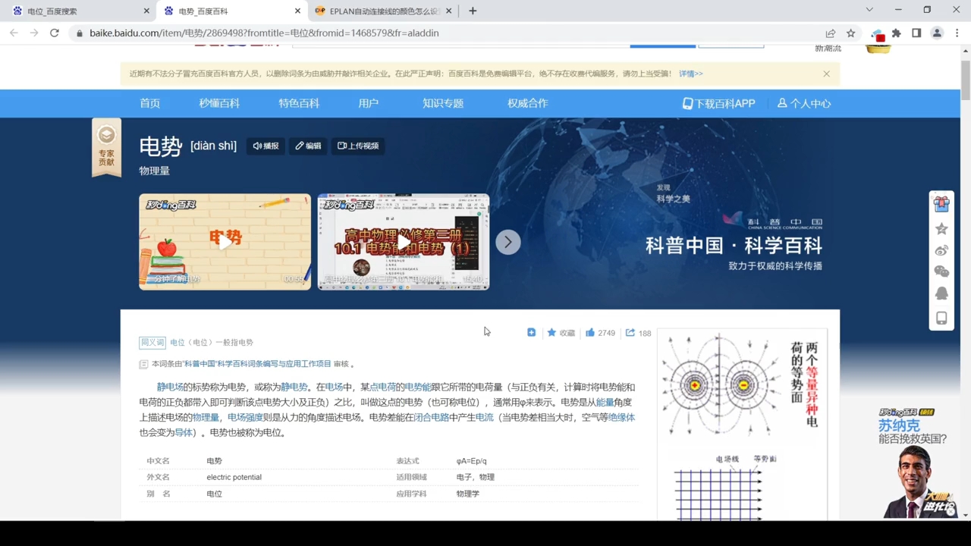Viewport: 971px width, 546px height.
Task: Open the 电位 synonym link
Action: (x=178, y=343)
